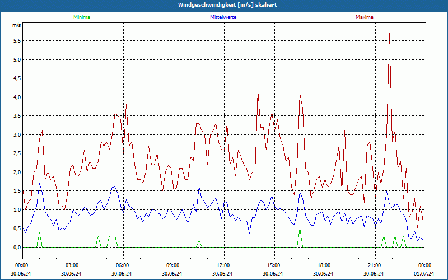Click the chart title Windgeschwindigkeit [m/s] skaliert
This screenshot has width=448, height=280.
[227, 5]
